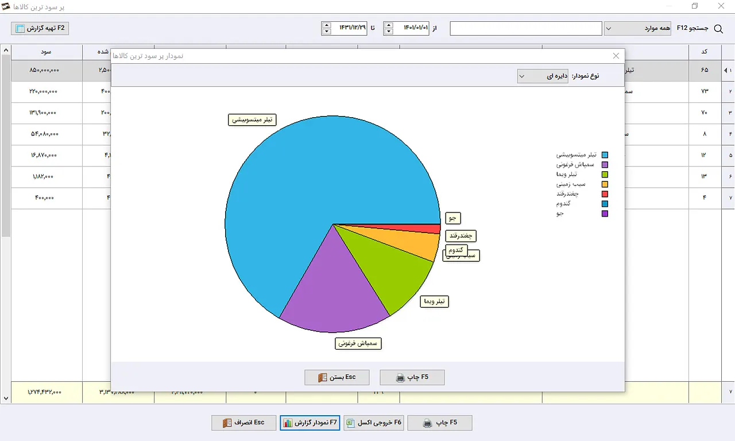Click purple legend swatch for سمپاش فرغونی
Screen dimensions: 735x441
pyautogui.click(x=605, y=165)
